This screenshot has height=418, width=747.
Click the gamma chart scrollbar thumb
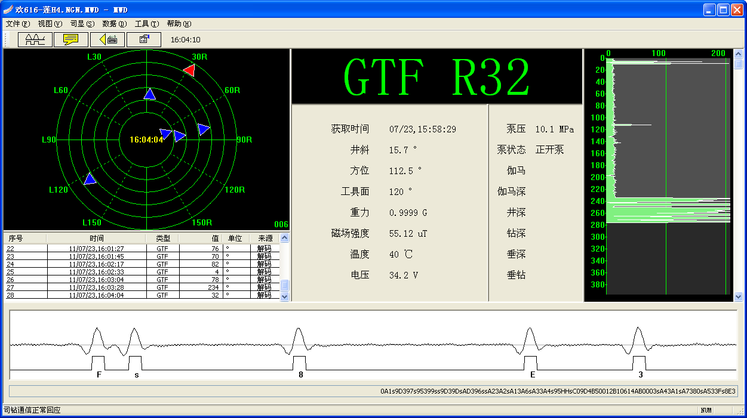(x=739, y=64)
